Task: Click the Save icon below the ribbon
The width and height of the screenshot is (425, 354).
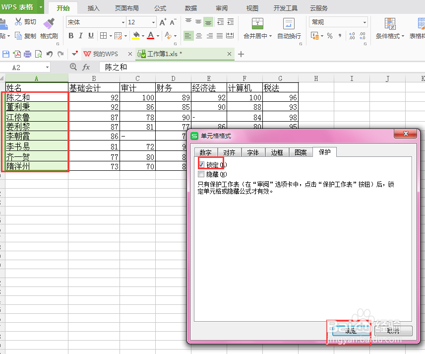Action: click(6, 53)
